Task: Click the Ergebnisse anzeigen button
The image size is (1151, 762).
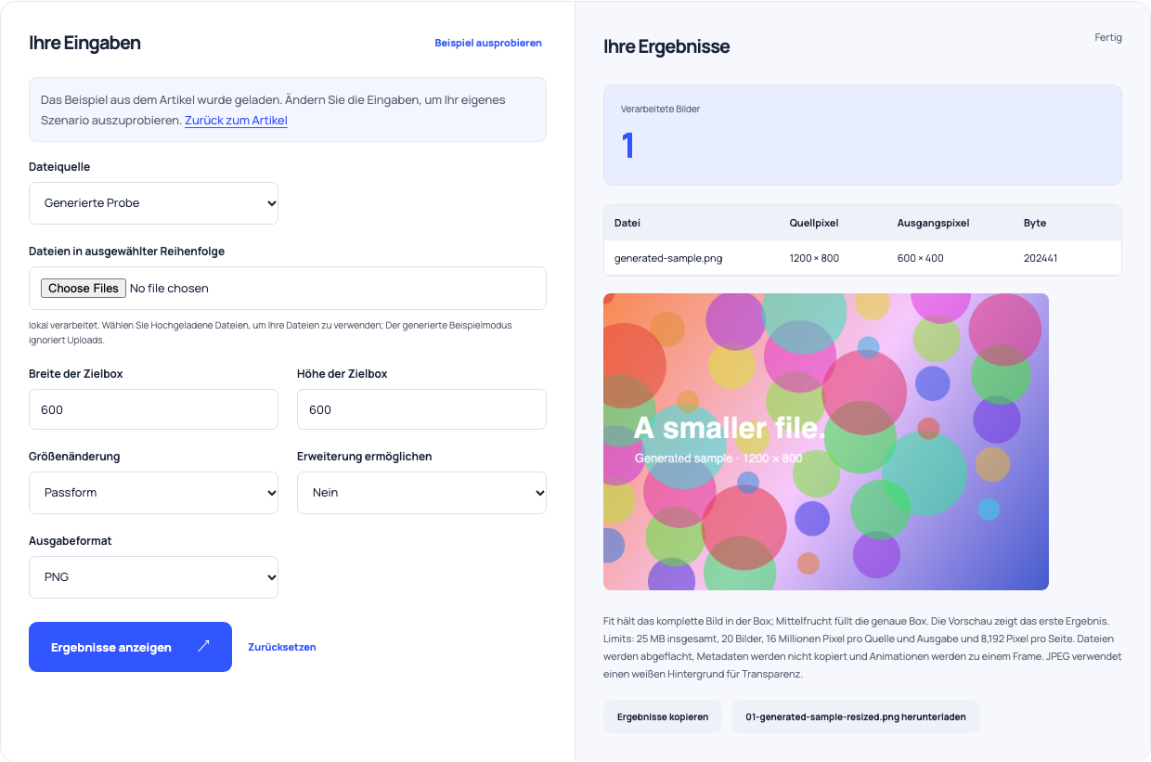Action: [130, 647]
